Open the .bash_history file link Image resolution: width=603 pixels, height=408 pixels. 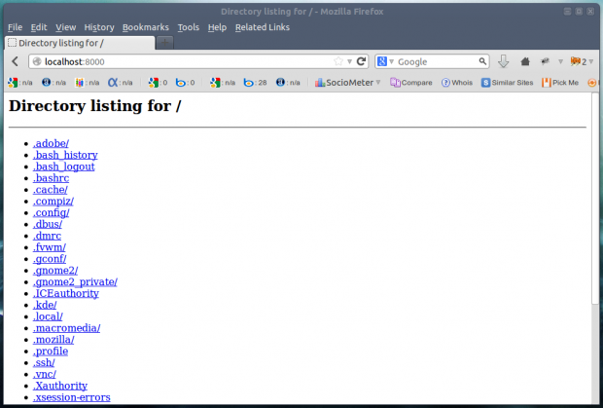(x=65, y=155)
